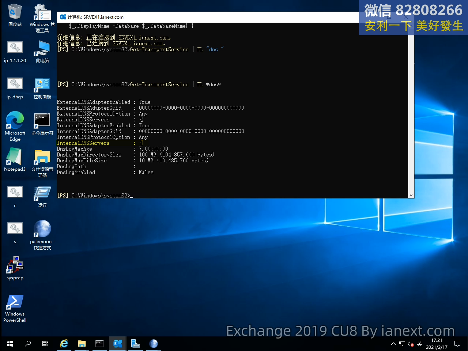Open the notification center icon

tap(457, 344)
